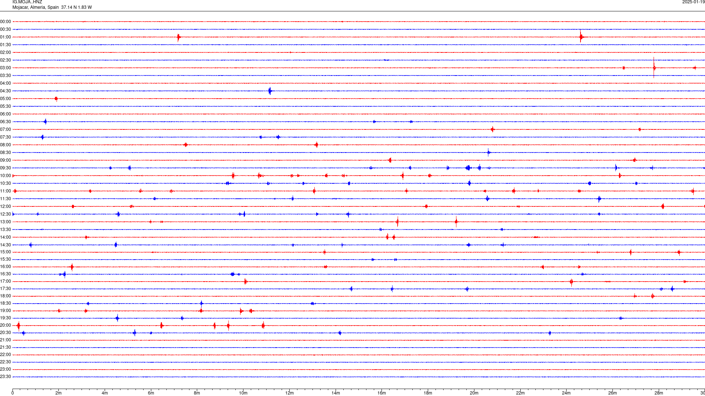
Task: Click the 28m tick label on time axis
Action: [x=659, y=393]
